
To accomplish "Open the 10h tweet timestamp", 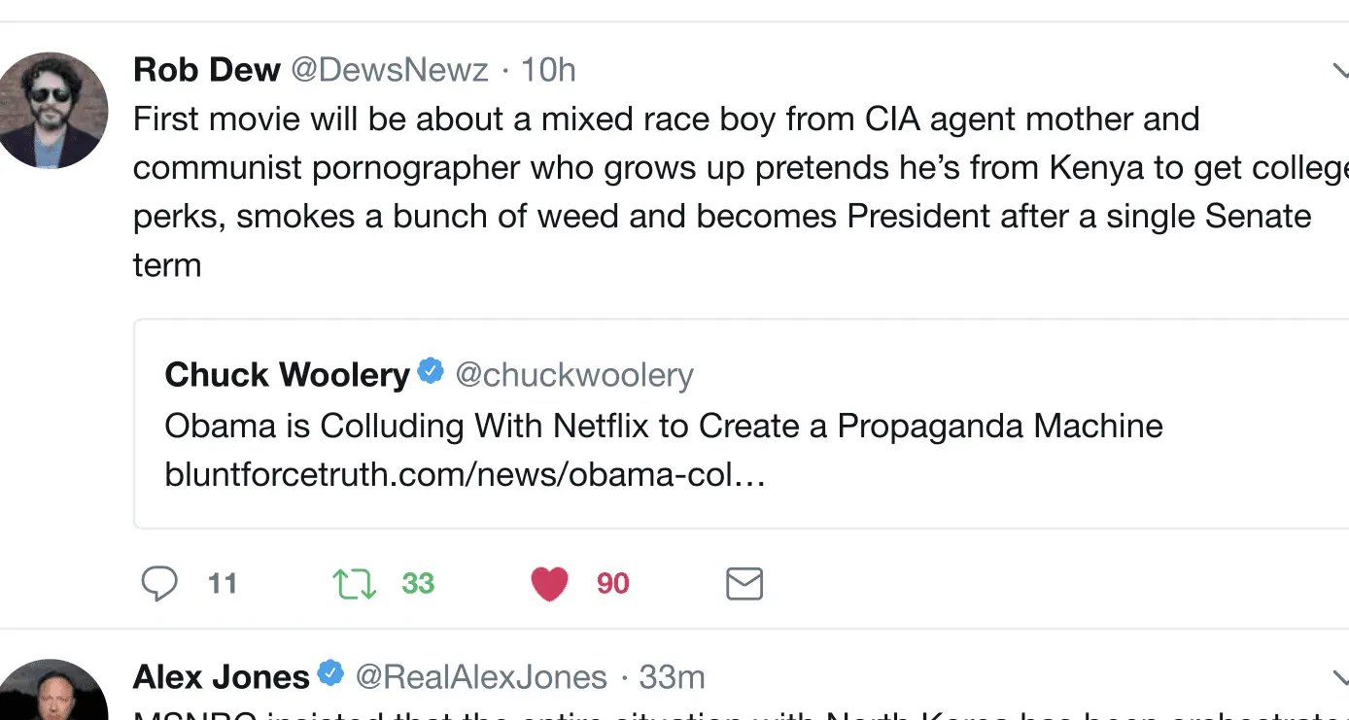I will coord(548,70).
